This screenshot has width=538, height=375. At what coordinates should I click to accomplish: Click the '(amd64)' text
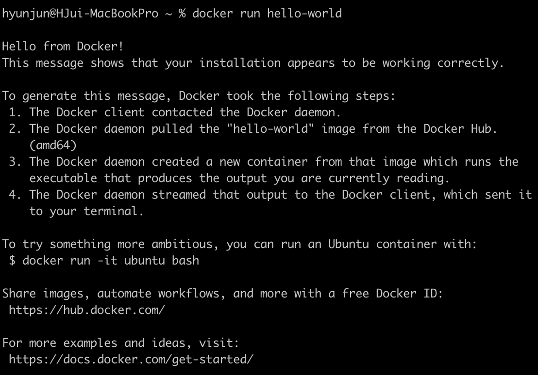point(53,145)
